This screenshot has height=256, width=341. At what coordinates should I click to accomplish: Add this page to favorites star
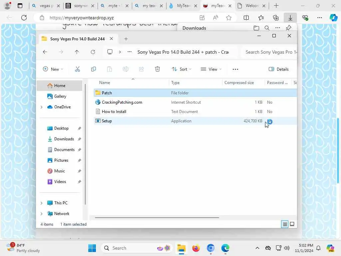228,18
